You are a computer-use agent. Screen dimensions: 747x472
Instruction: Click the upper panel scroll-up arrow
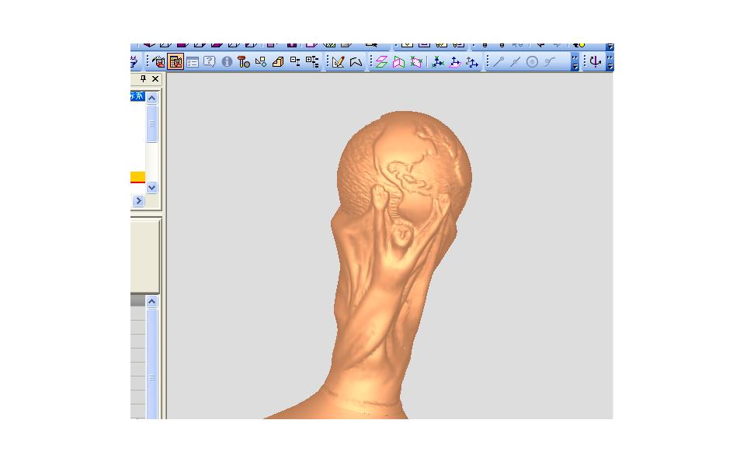[151, 98]
